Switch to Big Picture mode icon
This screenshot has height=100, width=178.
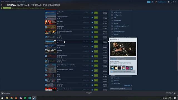(x=169, y=2)
